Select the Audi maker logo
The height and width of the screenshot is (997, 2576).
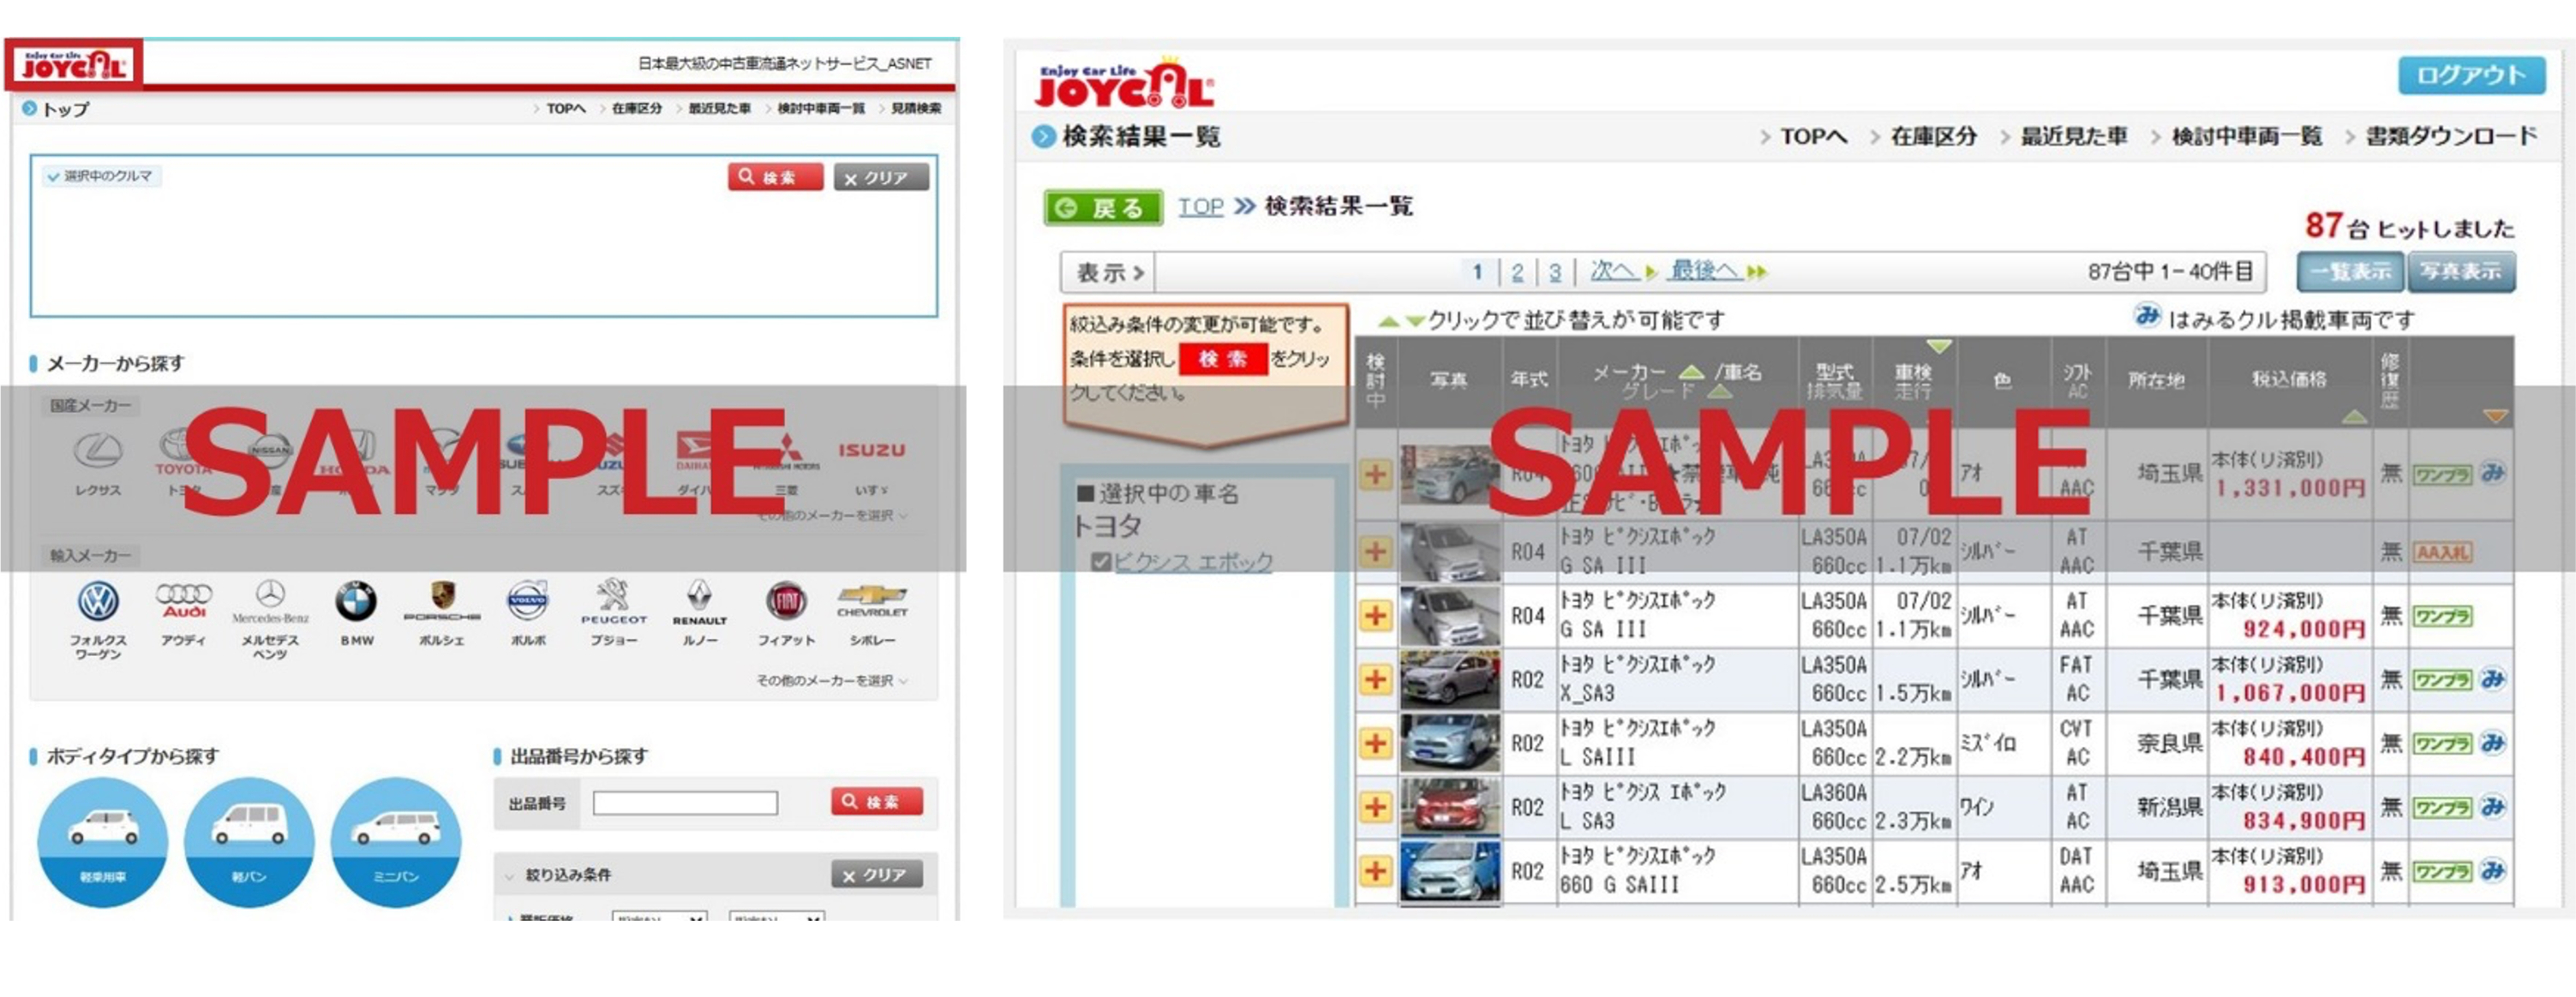183,601
